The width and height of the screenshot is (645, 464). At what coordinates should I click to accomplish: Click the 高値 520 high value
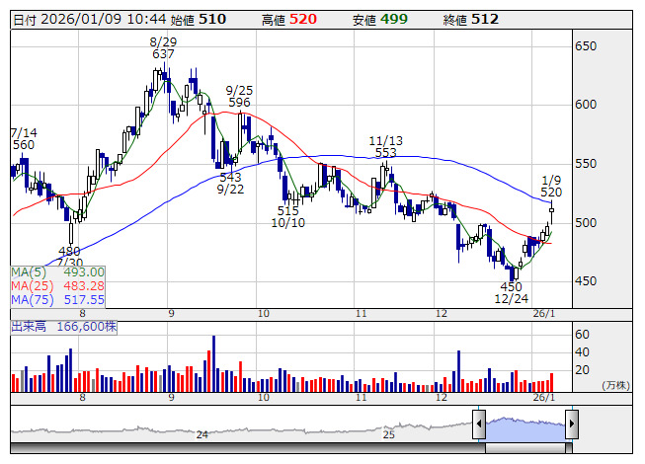[289, 20]
